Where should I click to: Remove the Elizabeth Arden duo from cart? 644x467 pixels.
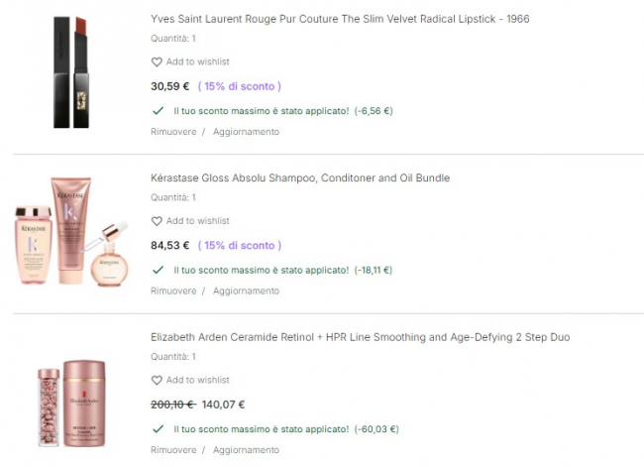173,450
